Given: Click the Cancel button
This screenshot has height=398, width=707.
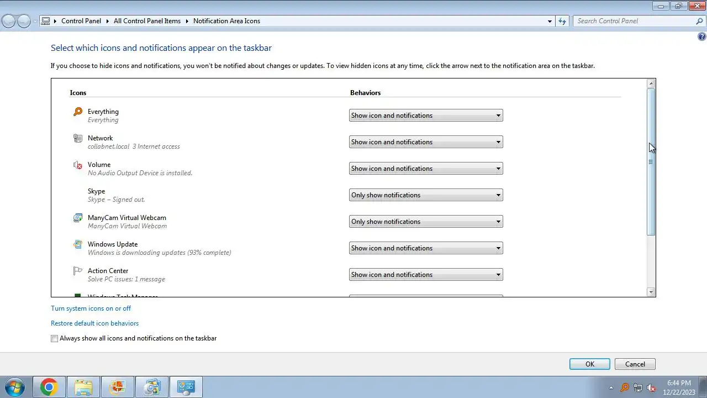Looking at the screenshot, I should tap(635, 364).
